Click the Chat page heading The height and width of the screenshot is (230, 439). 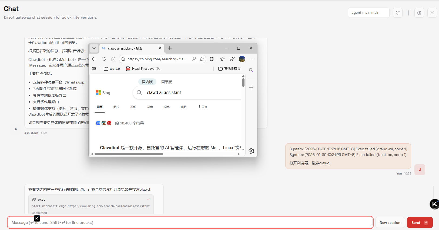point(11,9)
